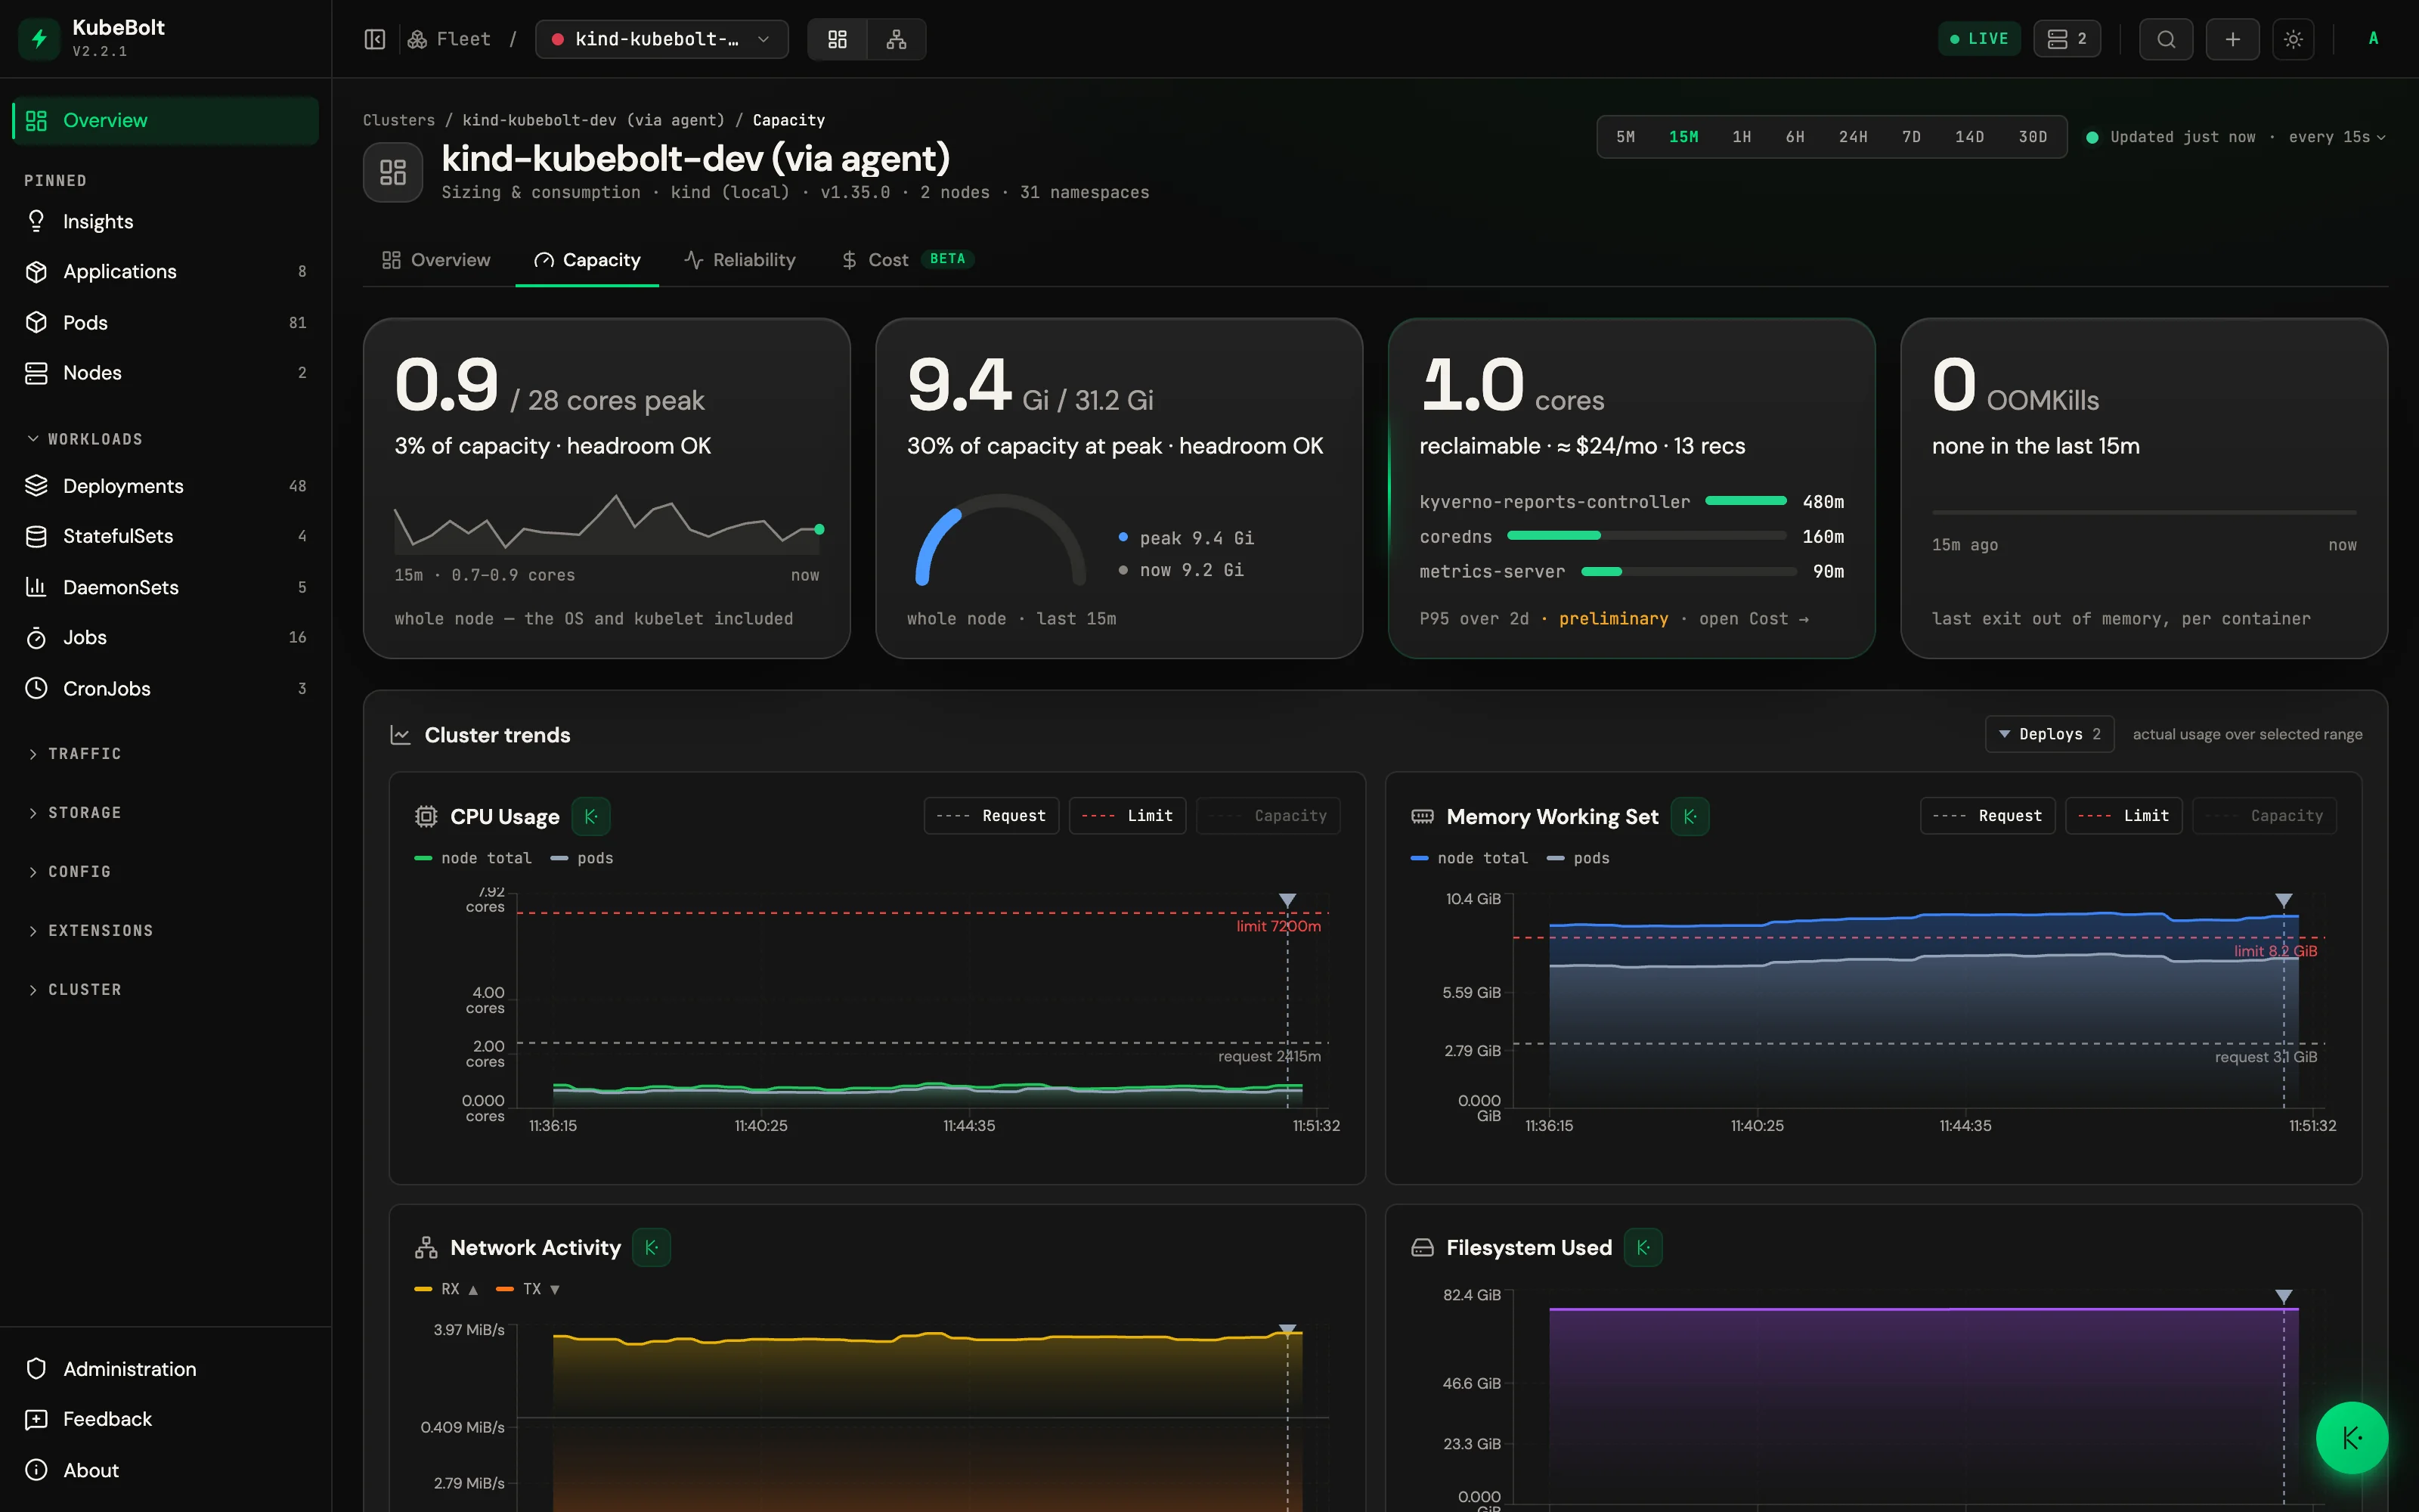This screenshot has width=2419, height=1512.
Task: Open the refresh interval 'every 15s' dropdown
Action: 2337,137
